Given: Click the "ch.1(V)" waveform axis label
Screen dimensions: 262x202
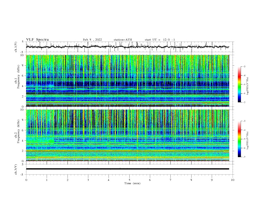Looking at the screenshot, I should 16,47.
